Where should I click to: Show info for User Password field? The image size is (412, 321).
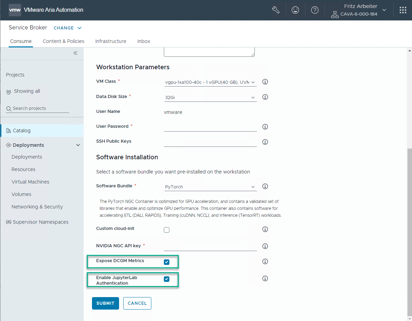point(265,127)
